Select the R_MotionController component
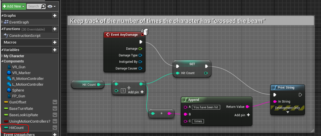The image size is (321, 136). (28, 78)
